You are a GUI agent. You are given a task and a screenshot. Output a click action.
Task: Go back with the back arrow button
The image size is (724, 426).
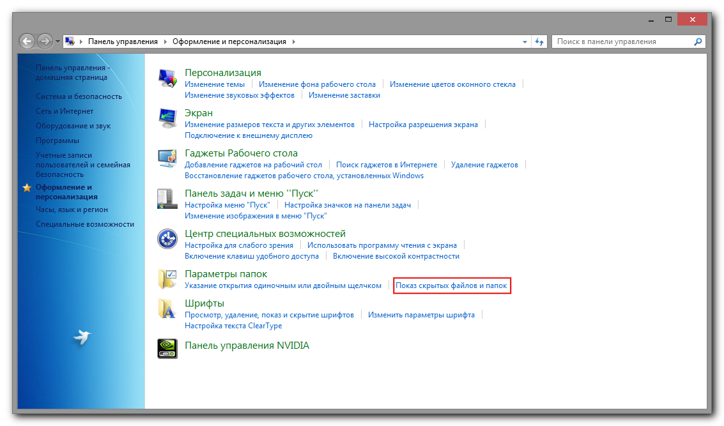[27, 42]
